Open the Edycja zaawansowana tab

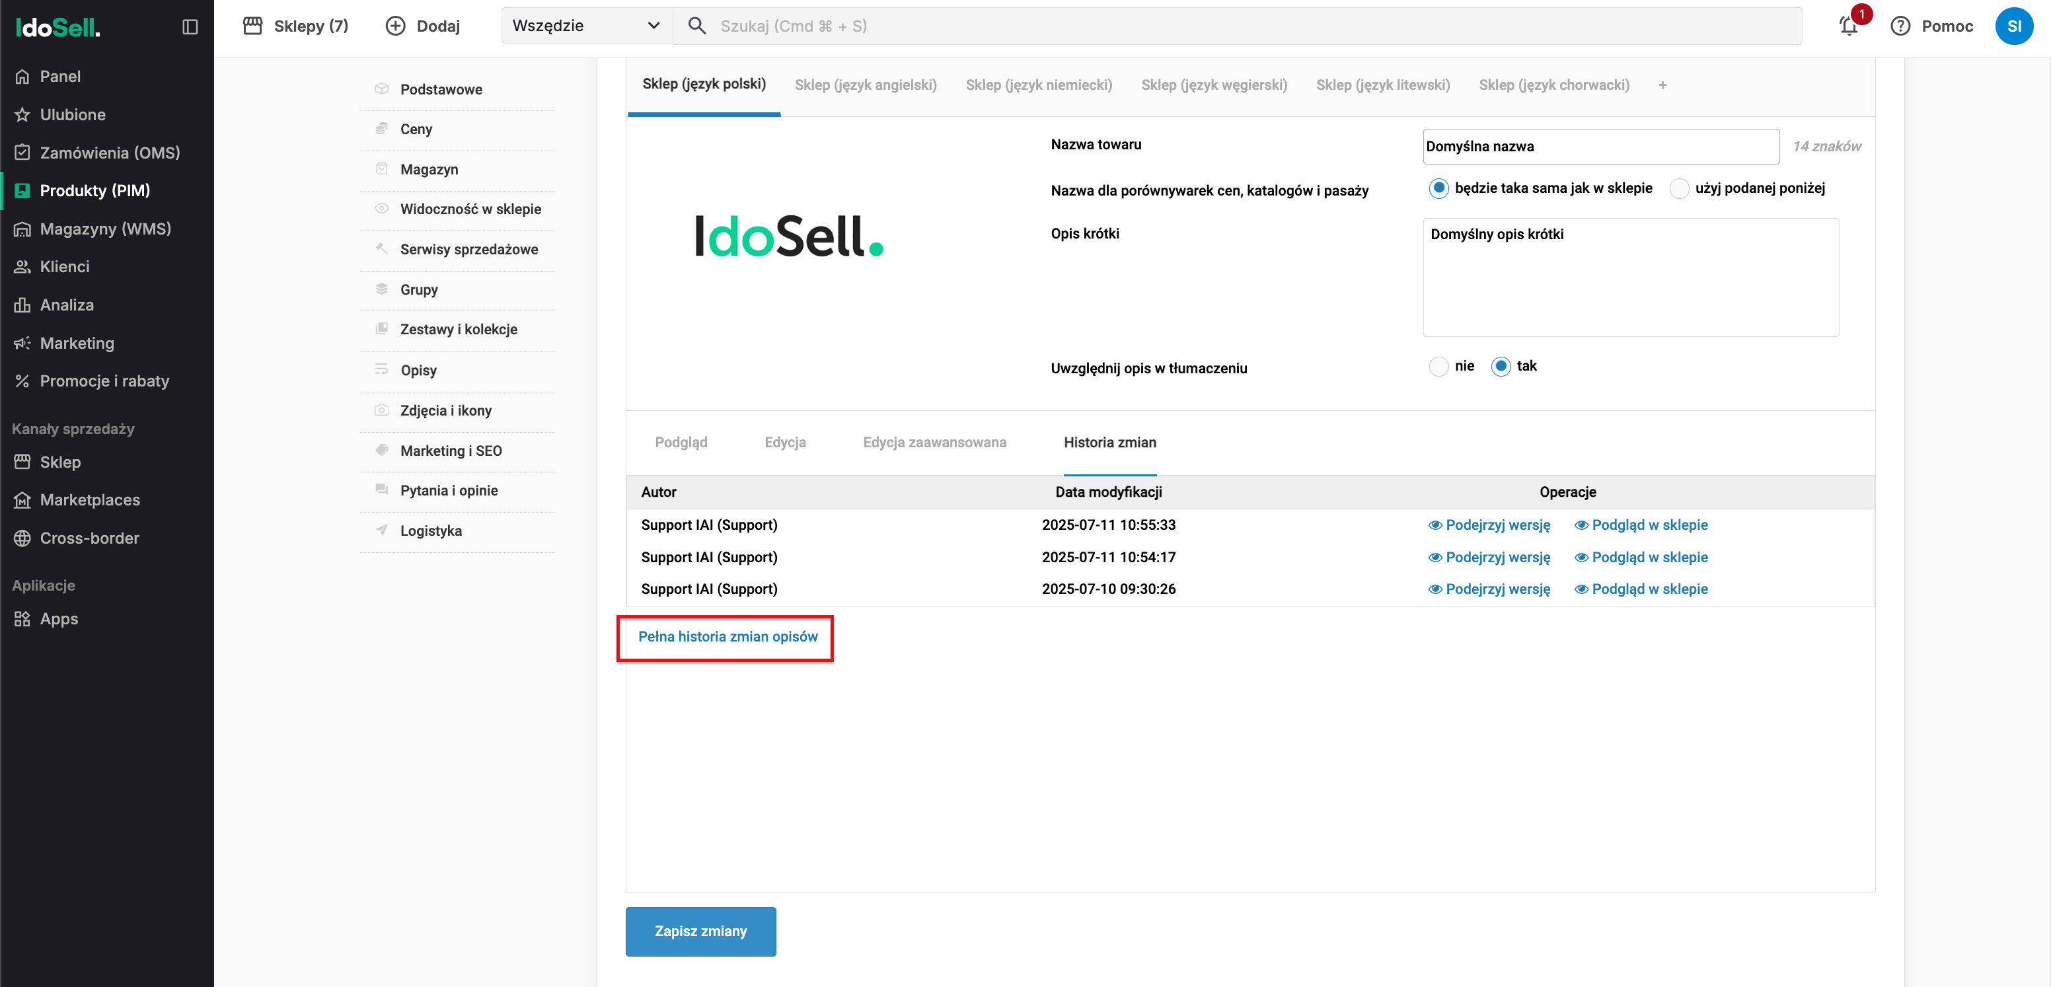click(934, 443)
